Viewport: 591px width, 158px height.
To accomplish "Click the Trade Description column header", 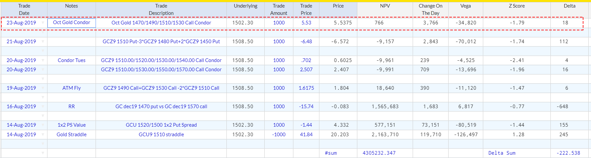I will 161,10.
